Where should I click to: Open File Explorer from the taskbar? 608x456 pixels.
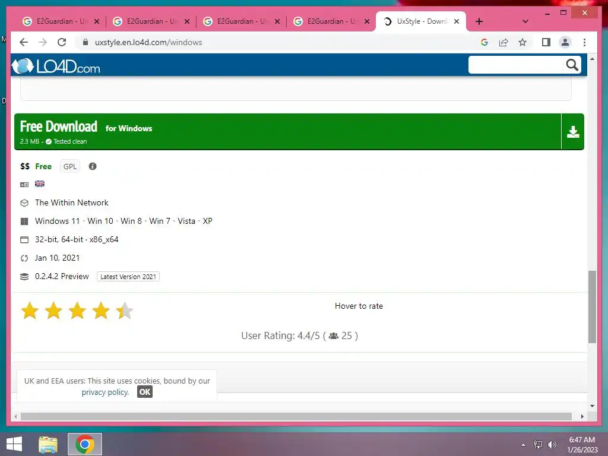48,445
